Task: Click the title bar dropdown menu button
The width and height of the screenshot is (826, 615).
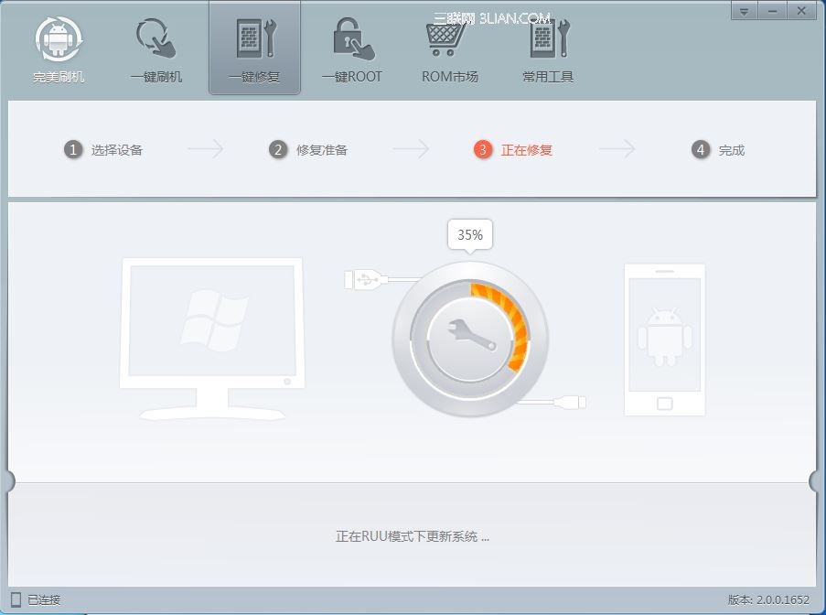Action: pos(745,11)
